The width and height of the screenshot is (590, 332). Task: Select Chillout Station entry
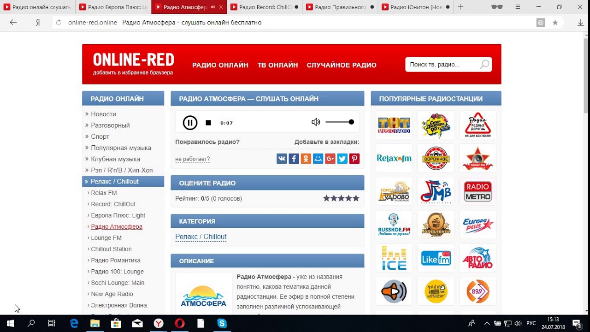(x=111, y=249)
